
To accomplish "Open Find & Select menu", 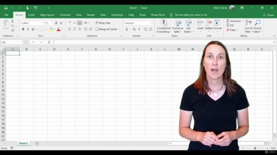I will tap(258, 26).
